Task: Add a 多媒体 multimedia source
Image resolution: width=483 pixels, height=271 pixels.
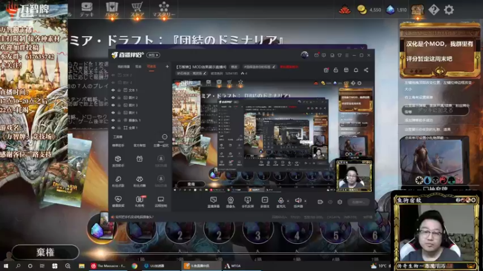Action: click(x=264, y=202)
